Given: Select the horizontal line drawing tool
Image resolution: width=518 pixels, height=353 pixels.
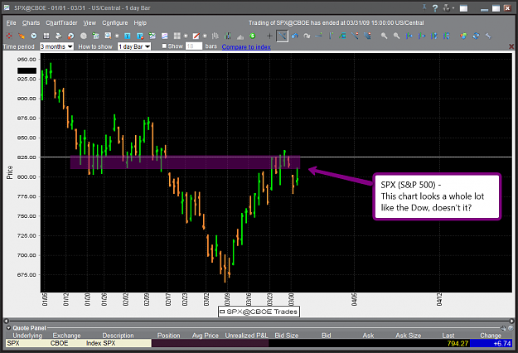Looking at the screenshot, I should coord(319,36).
